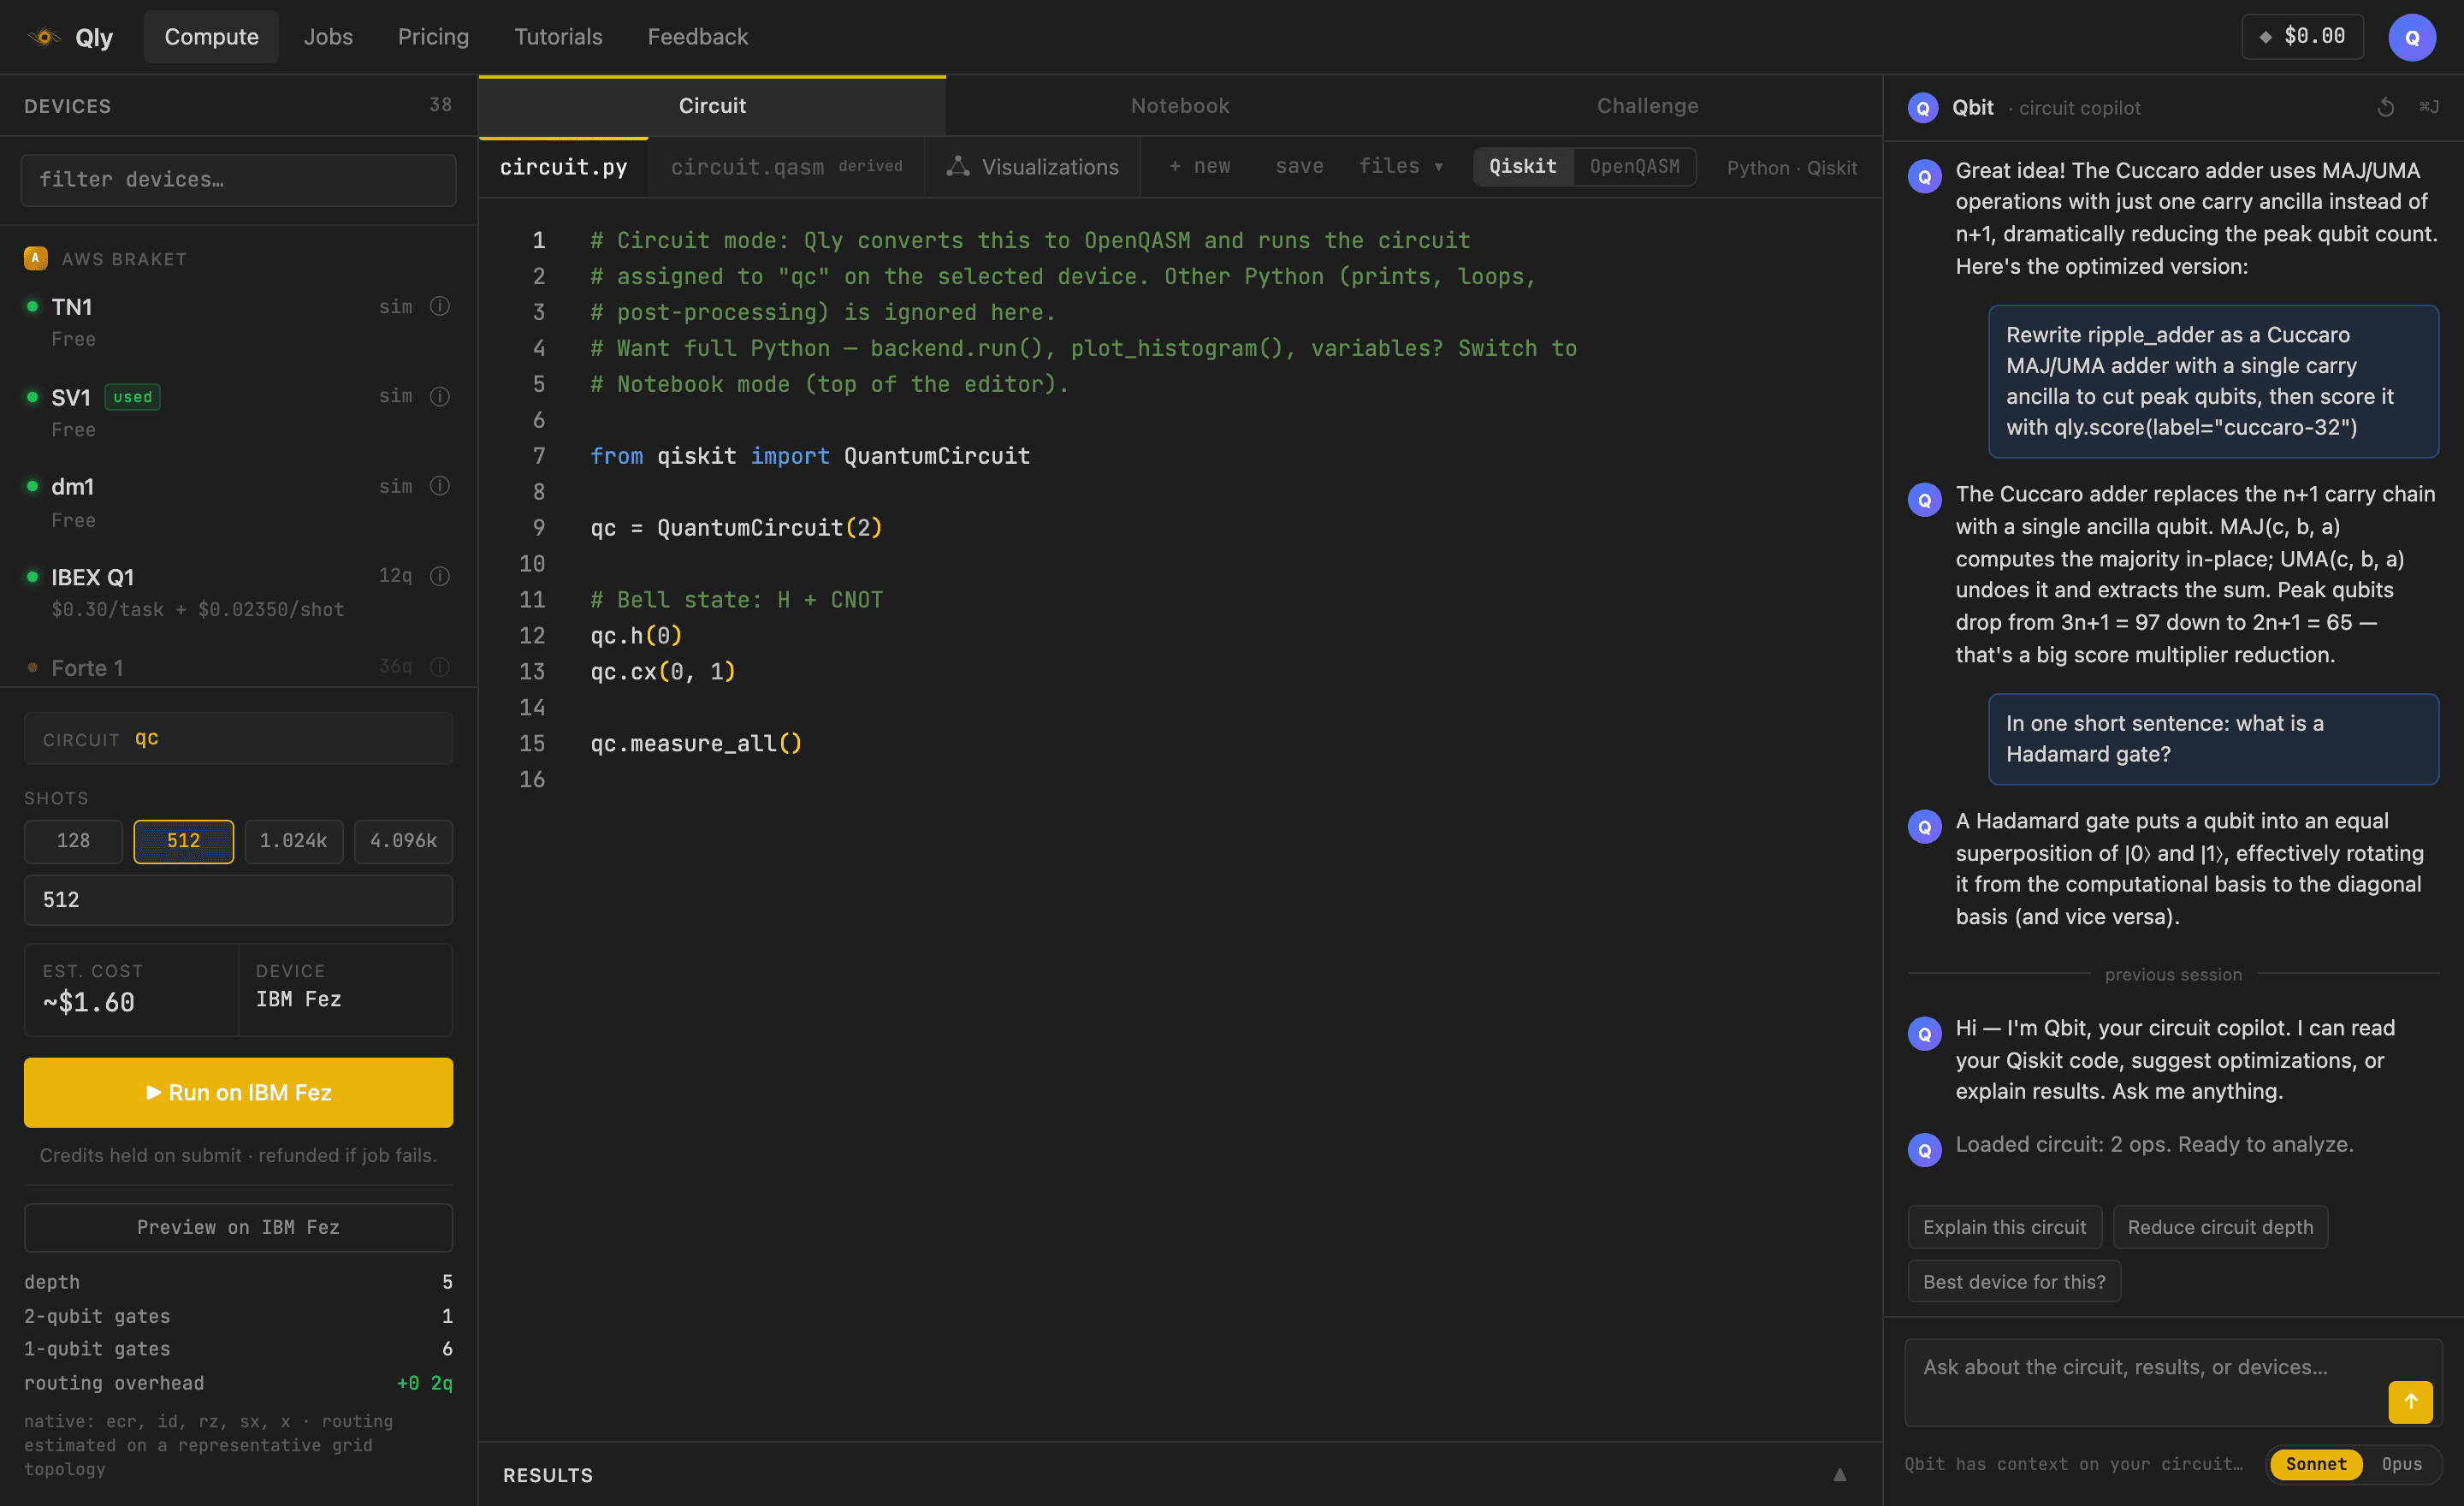Viewport: 2464px width, 1506px height.
Task: Select the Sonnet model
Action: [x=2315, y=1463]
